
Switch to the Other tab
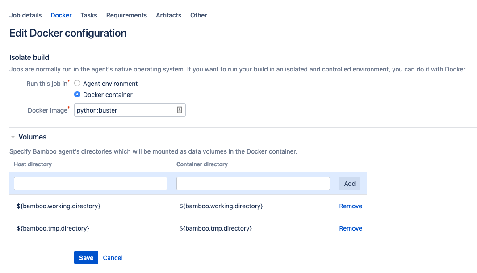coord(199,15)
